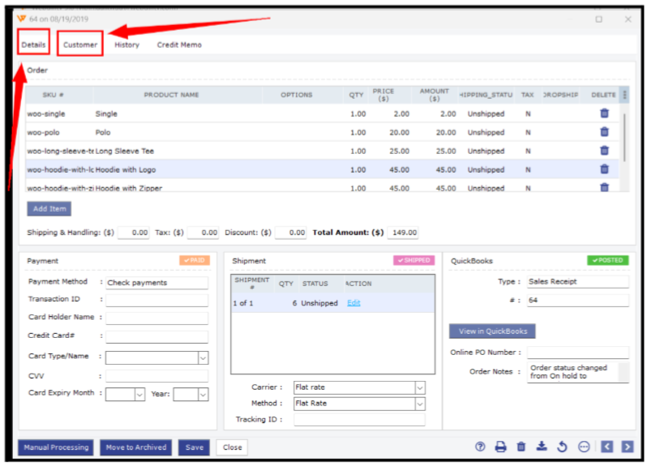Switch to the History tab
647x466 pixels.
[126, 45]
